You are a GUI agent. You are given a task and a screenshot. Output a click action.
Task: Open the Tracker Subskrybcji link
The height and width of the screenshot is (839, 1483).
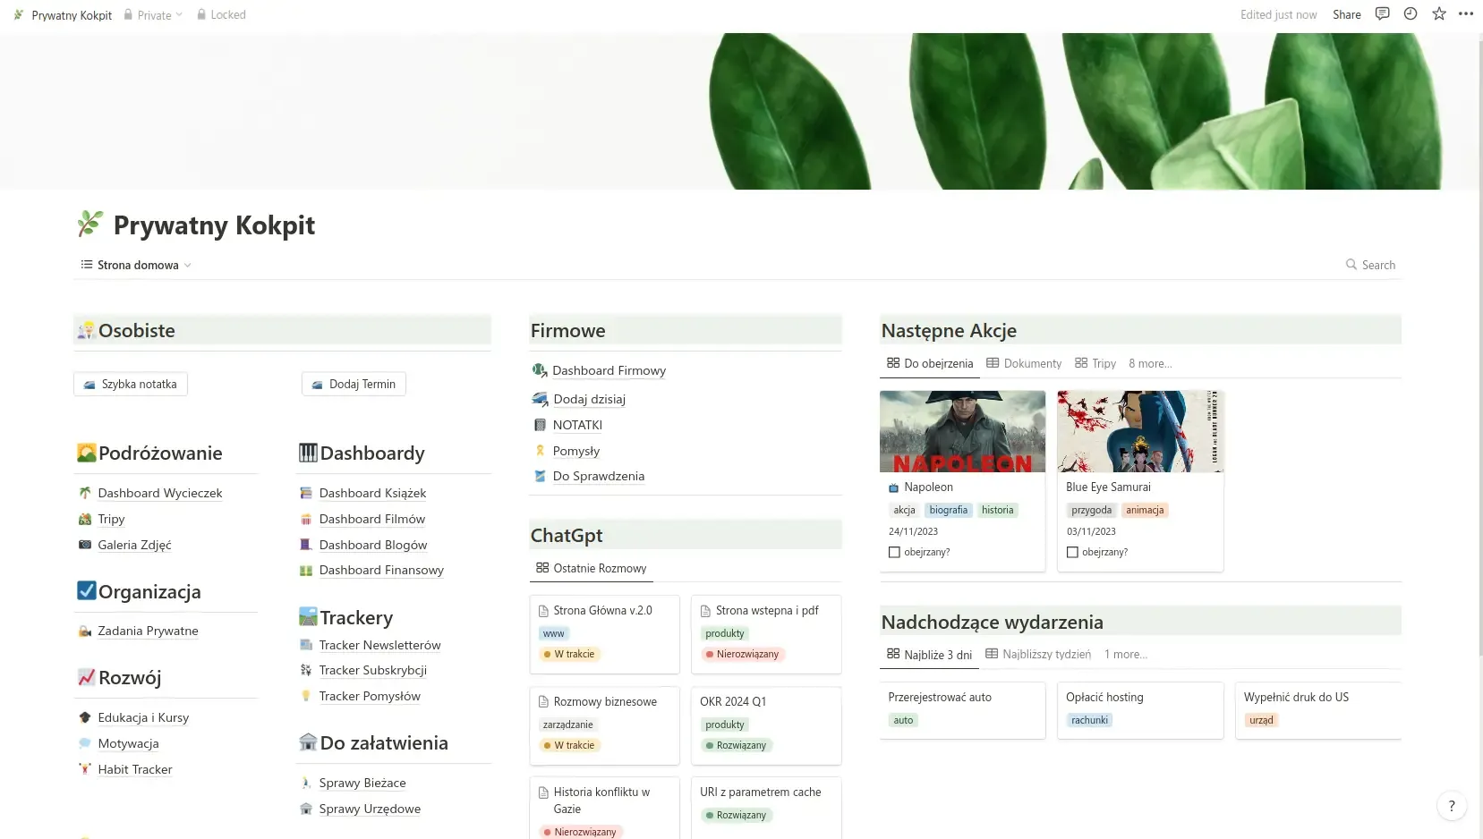373,670
